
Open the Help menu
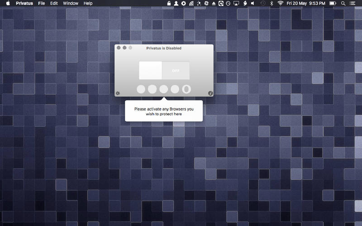point(88,3)
